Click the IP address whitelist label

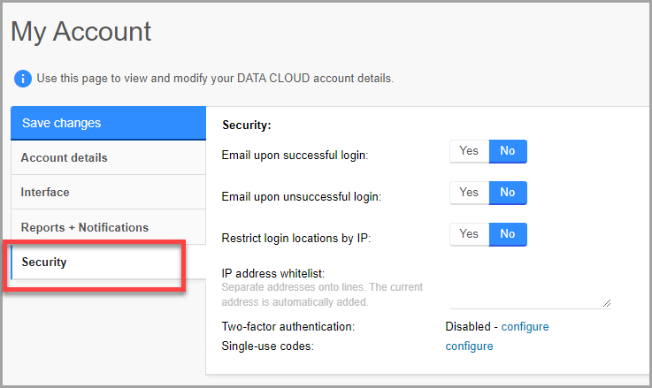coord(273,273)
